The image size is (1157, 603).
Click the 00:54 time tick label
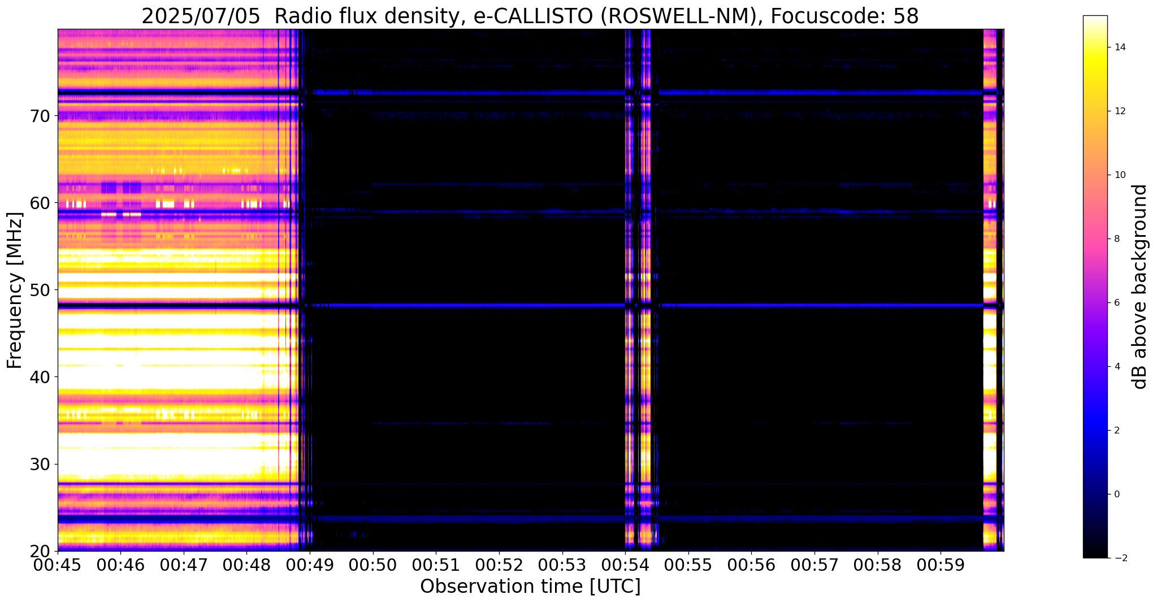[625, 565]
